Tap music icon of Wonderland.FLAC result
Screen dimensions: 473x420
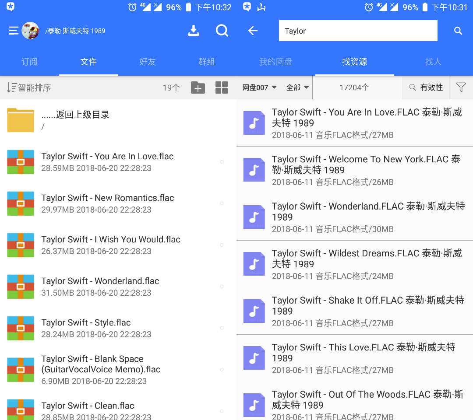click(x=254, y=217)
